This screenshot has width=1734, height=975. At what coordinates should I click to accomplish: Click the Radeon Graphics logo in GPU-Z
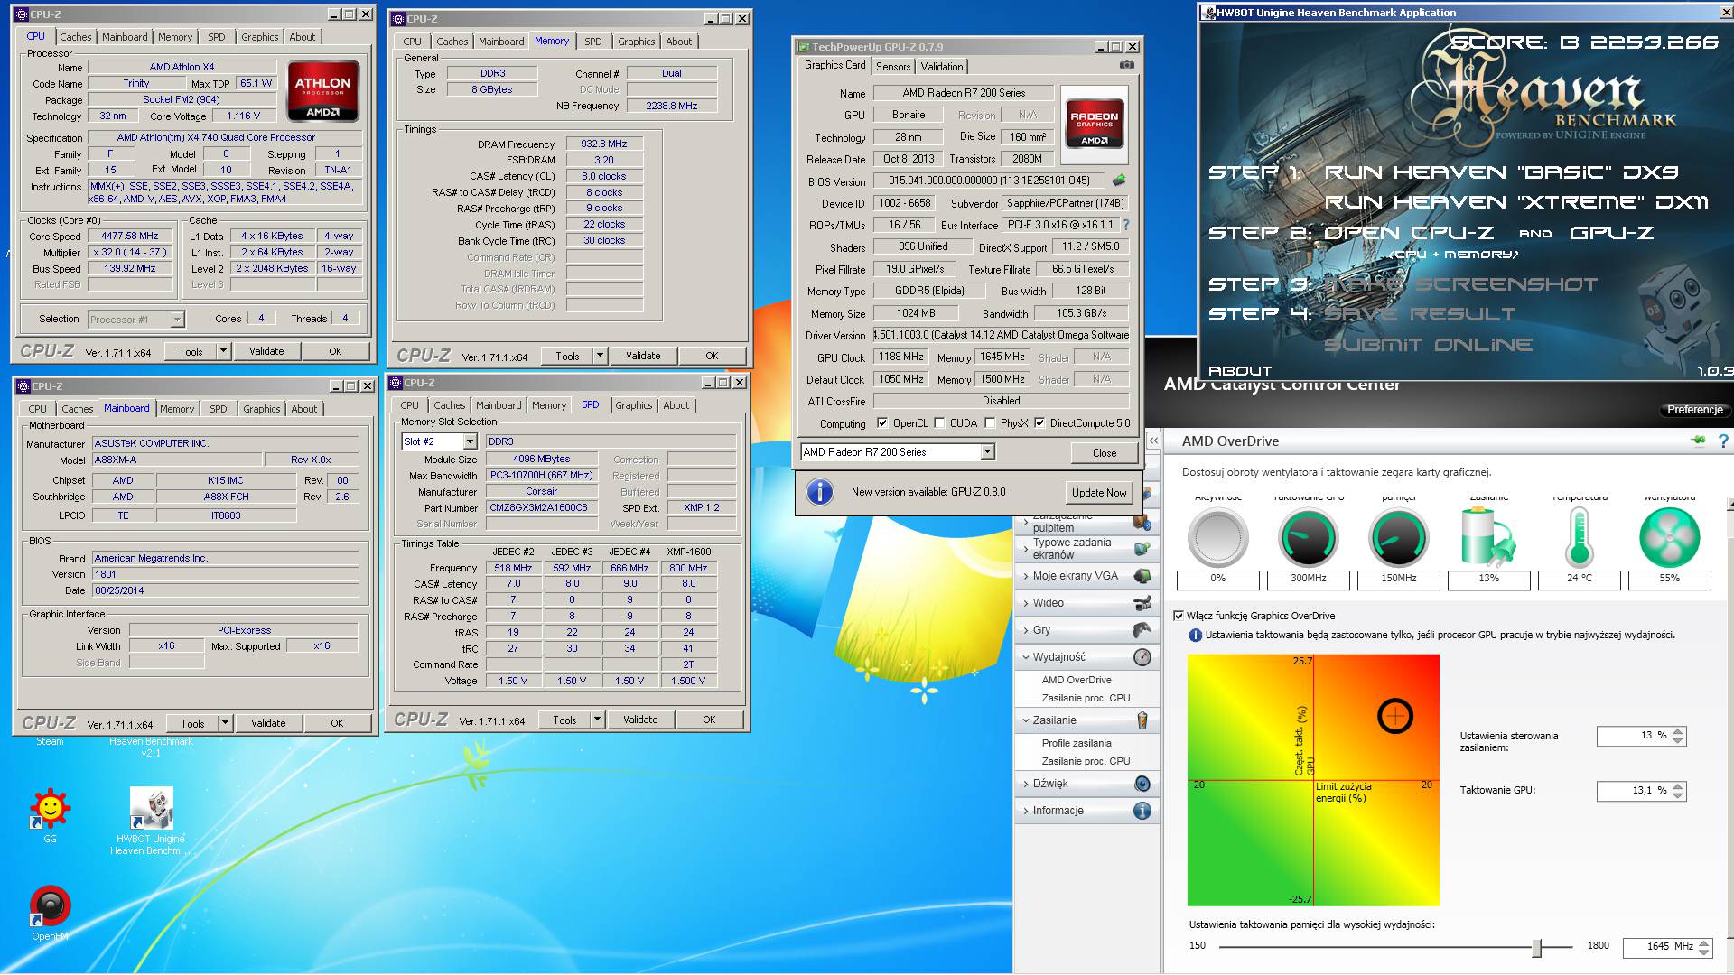(x=1094, y=125)
